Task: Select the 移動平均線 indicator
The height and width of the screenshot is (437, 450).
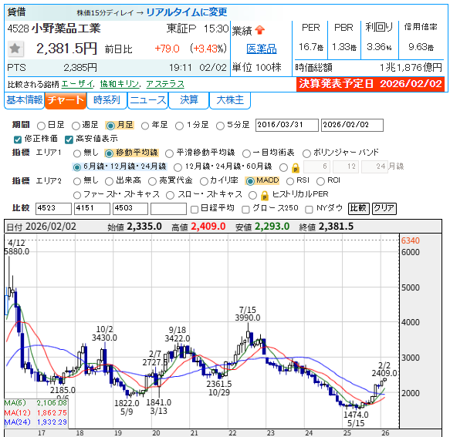Action: (x=109, y=153)
